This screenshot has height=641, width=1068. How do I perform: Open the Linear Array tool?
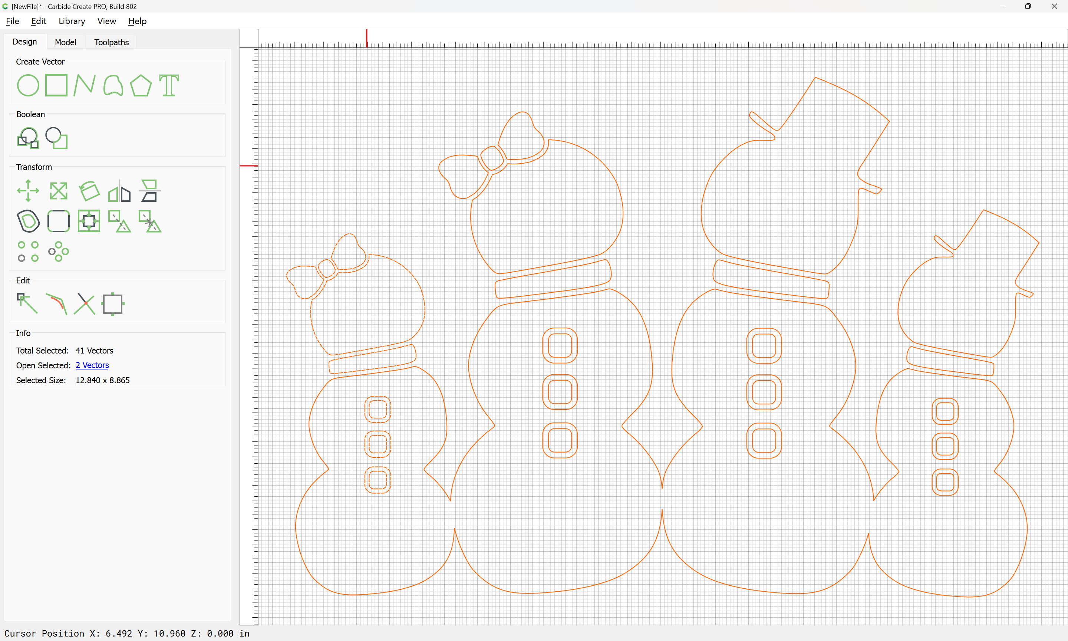click(x=28, y=252)
